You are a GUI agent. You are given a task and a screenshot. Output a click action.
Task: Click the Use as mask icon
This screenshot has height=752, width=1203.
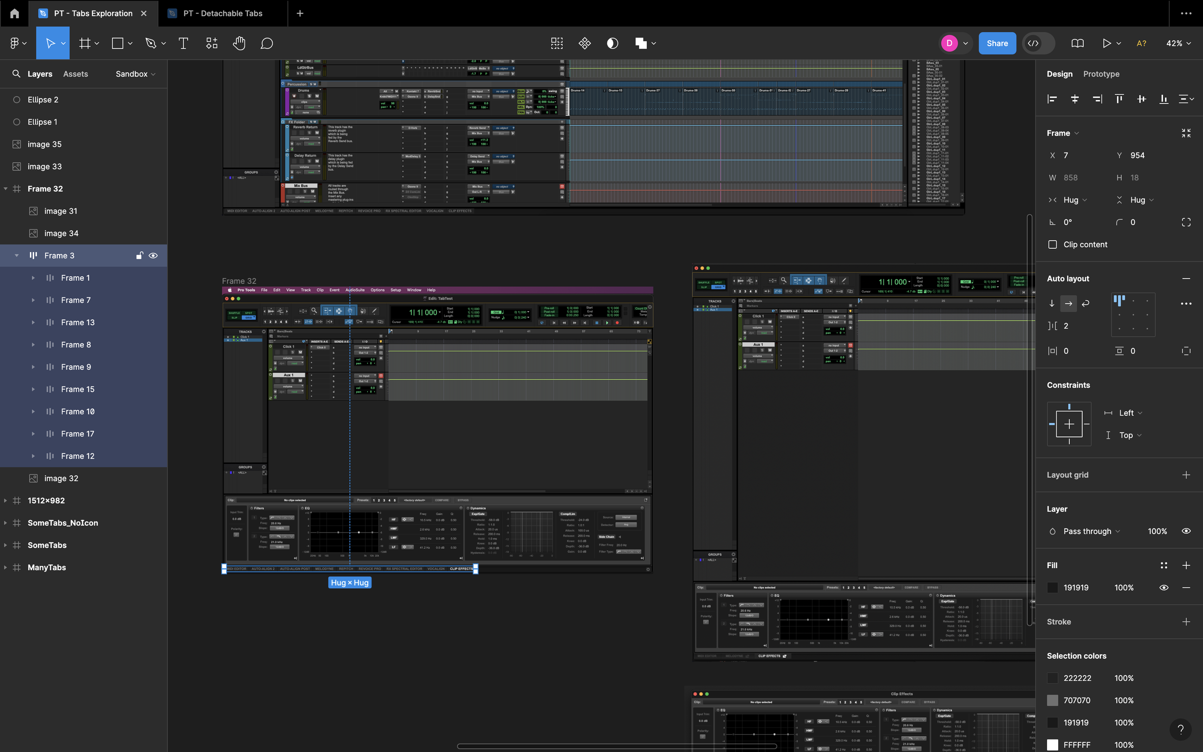point(613,43)
